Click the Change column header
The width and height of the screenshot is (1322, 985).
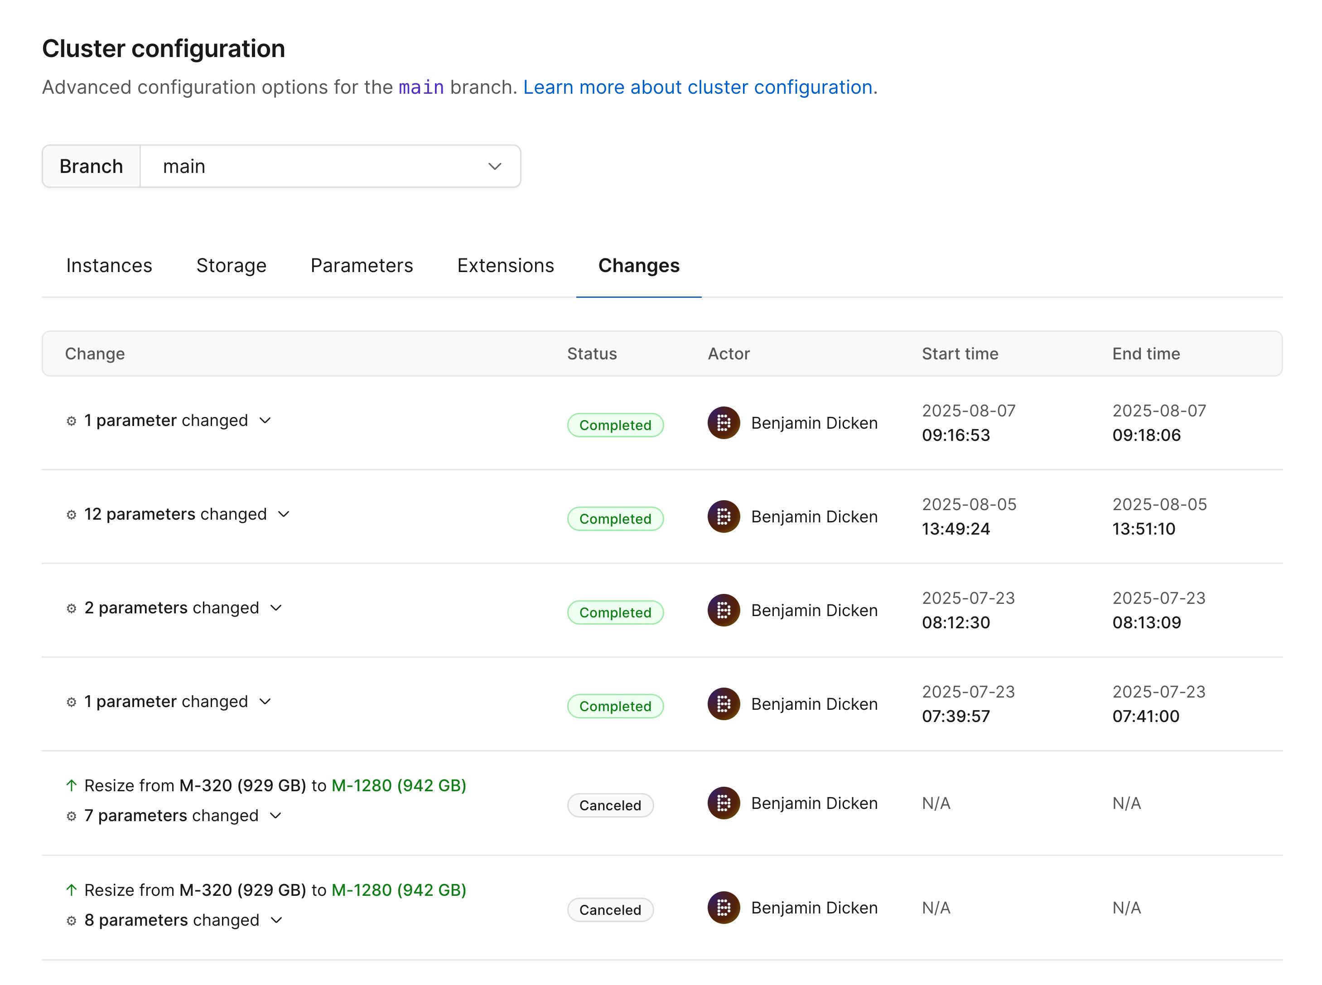pyautogui.click(x=95, y=354)
